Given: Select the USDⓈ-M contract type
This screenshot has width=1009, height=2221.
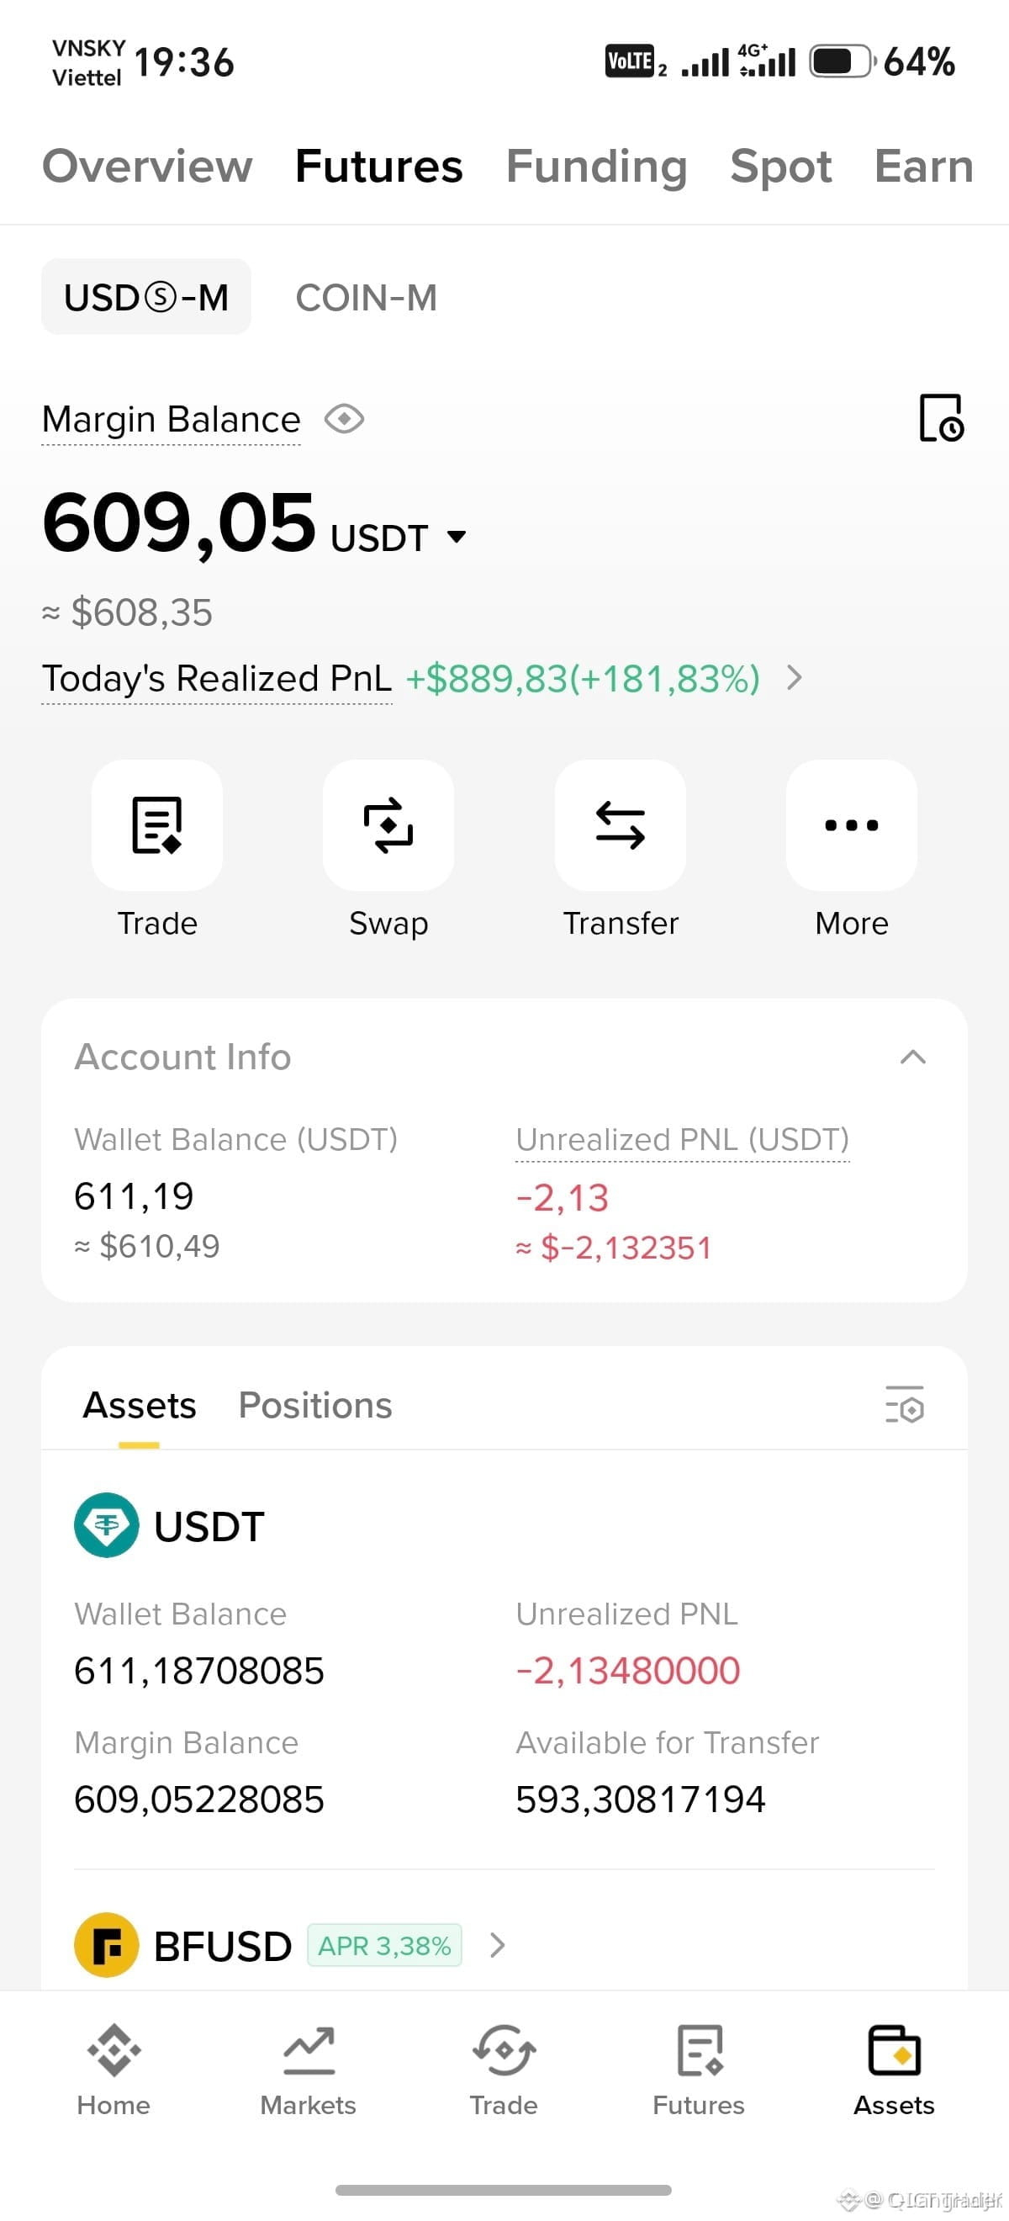Looking at the screenshot, I should [x=146, y=298].
